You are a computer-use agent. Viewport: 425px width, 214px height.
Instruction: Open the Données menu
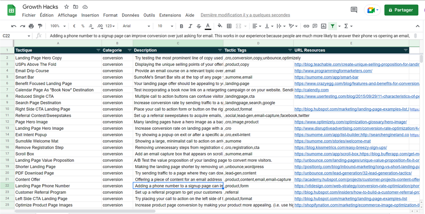pyautogui.click(x=130, y=15)
